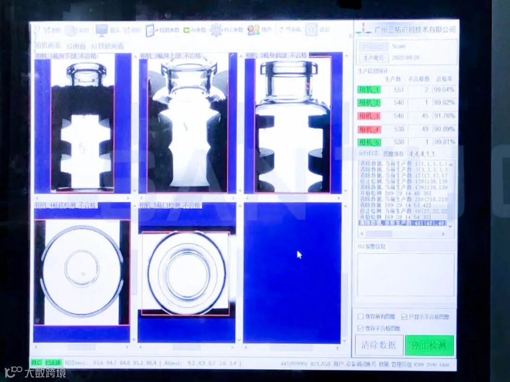This screenshot has height=382, width=510.
Task: Click the 99.82% pass rate cell
Action: (444, 102)
